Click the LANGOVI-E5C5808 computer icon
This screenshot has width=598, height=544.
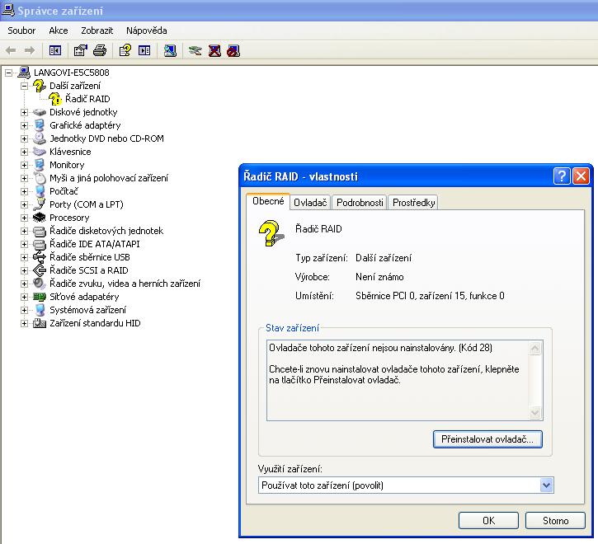coord(24,73)
